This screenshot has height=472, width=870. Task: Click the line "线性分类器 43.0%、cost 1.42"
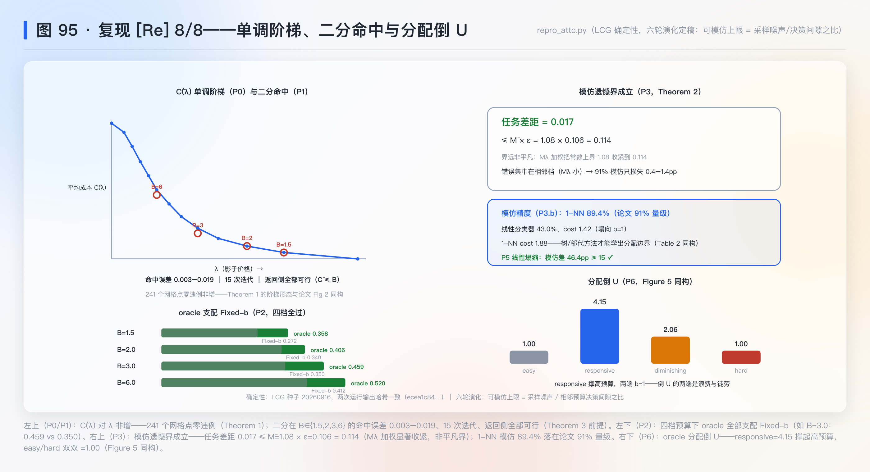click(546, 229)
